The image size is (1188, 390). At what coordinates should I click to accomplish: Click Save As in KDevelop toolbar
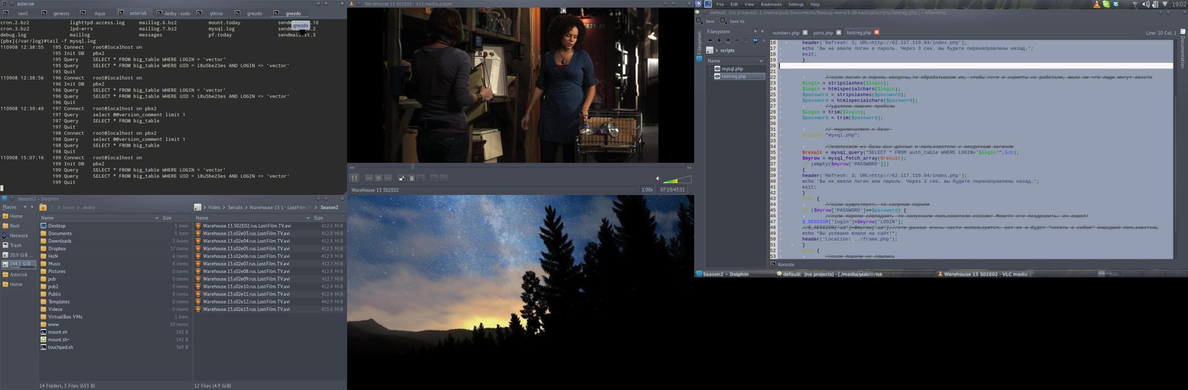click(732, 21)
